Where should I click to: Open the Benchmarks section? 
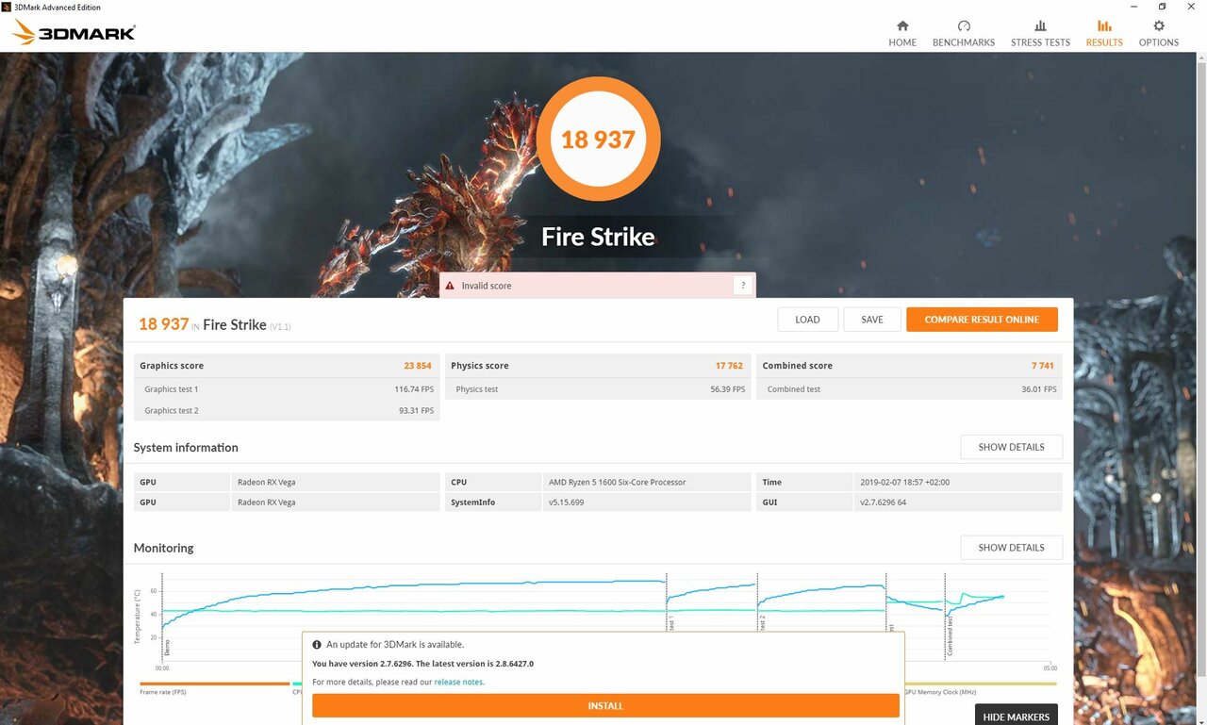(x=964, y=34)
